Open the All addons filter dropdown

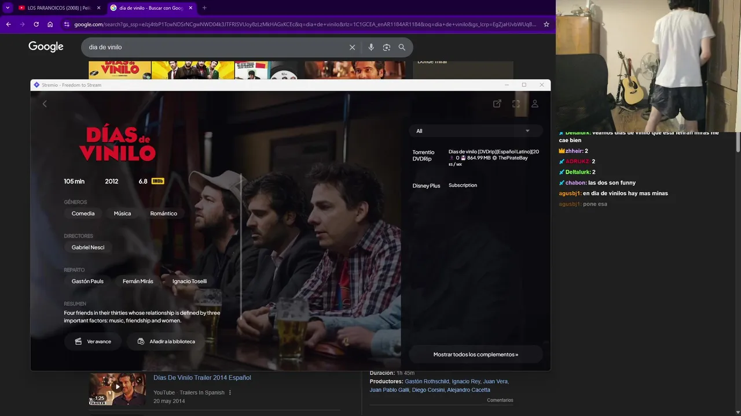point(476,131)
